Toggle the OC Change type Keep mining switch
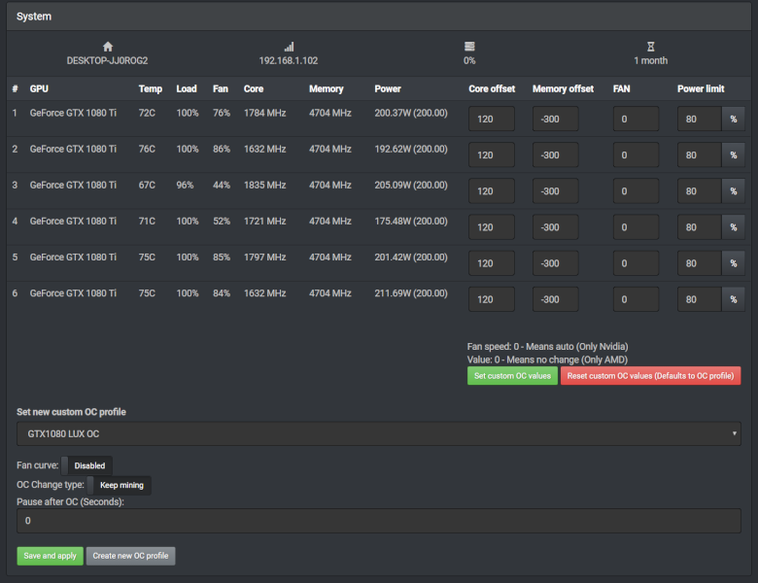The width and height of the screenshot is (758, 583). coord(119,485)
